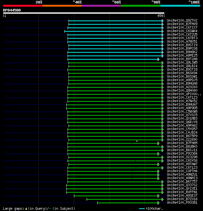Click the yellow query-gap marker above the UniRef100_B7FH85 bar

point(137,141)
